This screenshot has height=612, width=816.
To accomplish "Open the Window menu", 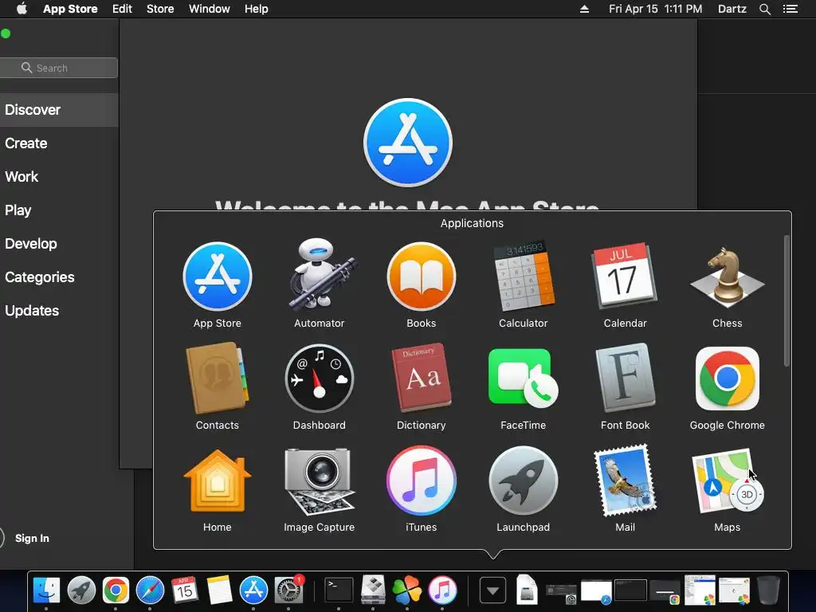I will click(x=210, y=9).
